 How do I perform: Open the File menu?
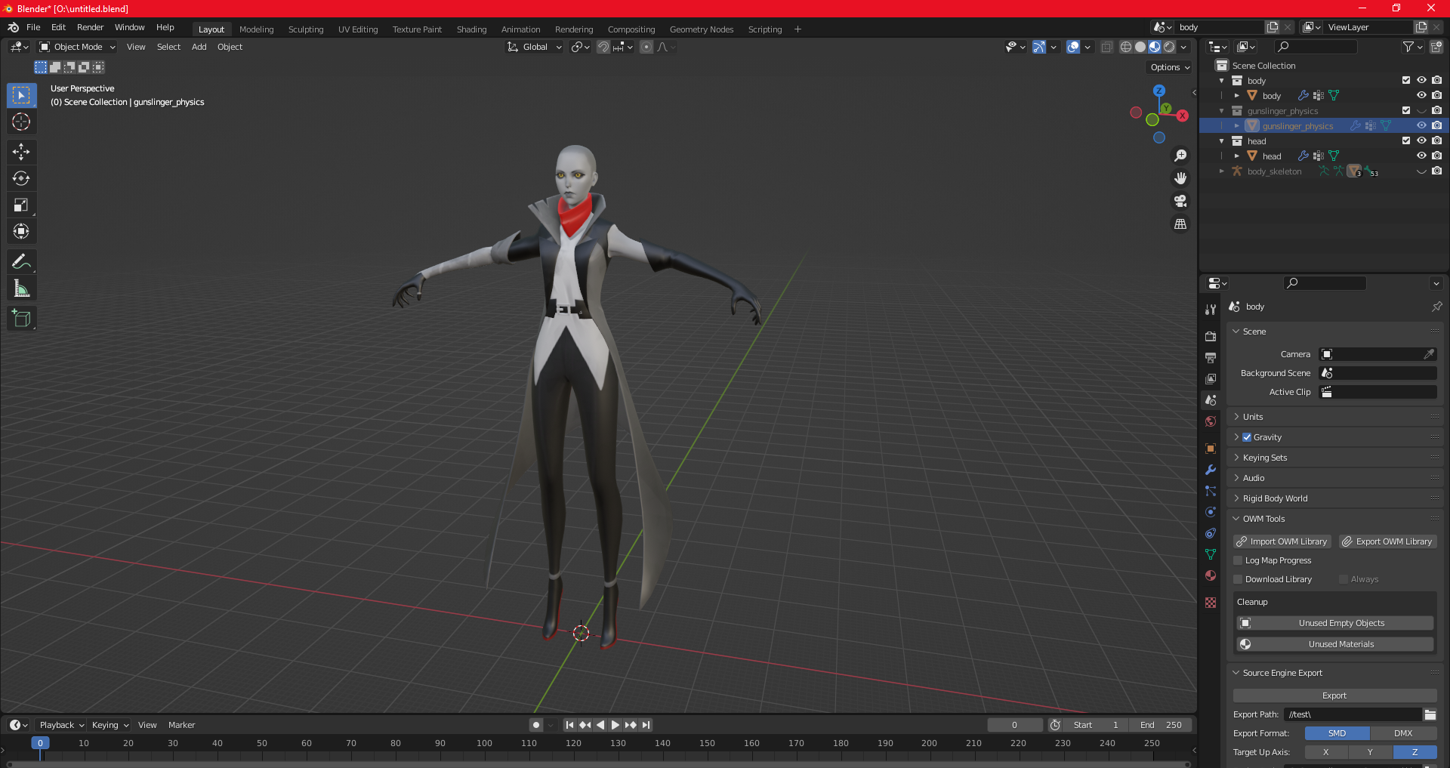coord(33,27)
